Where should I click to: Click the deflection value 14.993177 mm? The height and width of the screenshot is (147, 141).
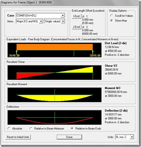click(113, 114)
